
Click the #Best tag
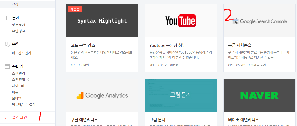[174, 65]
